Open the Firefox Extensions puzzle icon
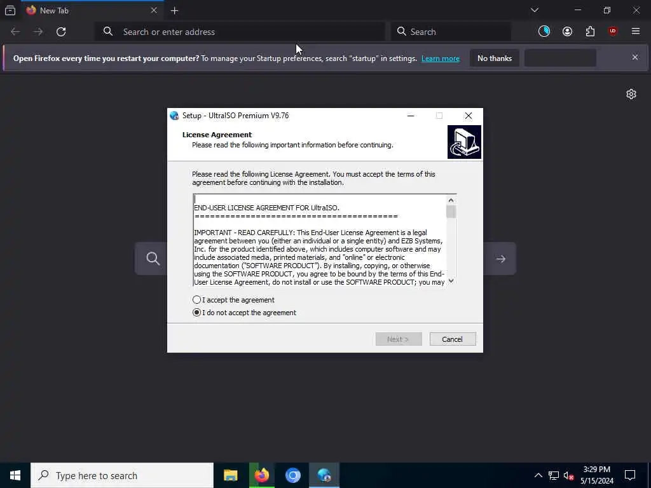Image resolution: width=651 pixels, height=488 pixels. pos(590,31)
